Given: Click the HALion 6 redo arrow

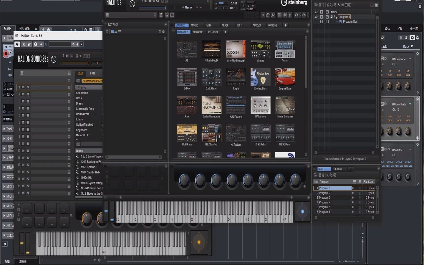Looking at the screenshot, I should click(x=304, y=15).
